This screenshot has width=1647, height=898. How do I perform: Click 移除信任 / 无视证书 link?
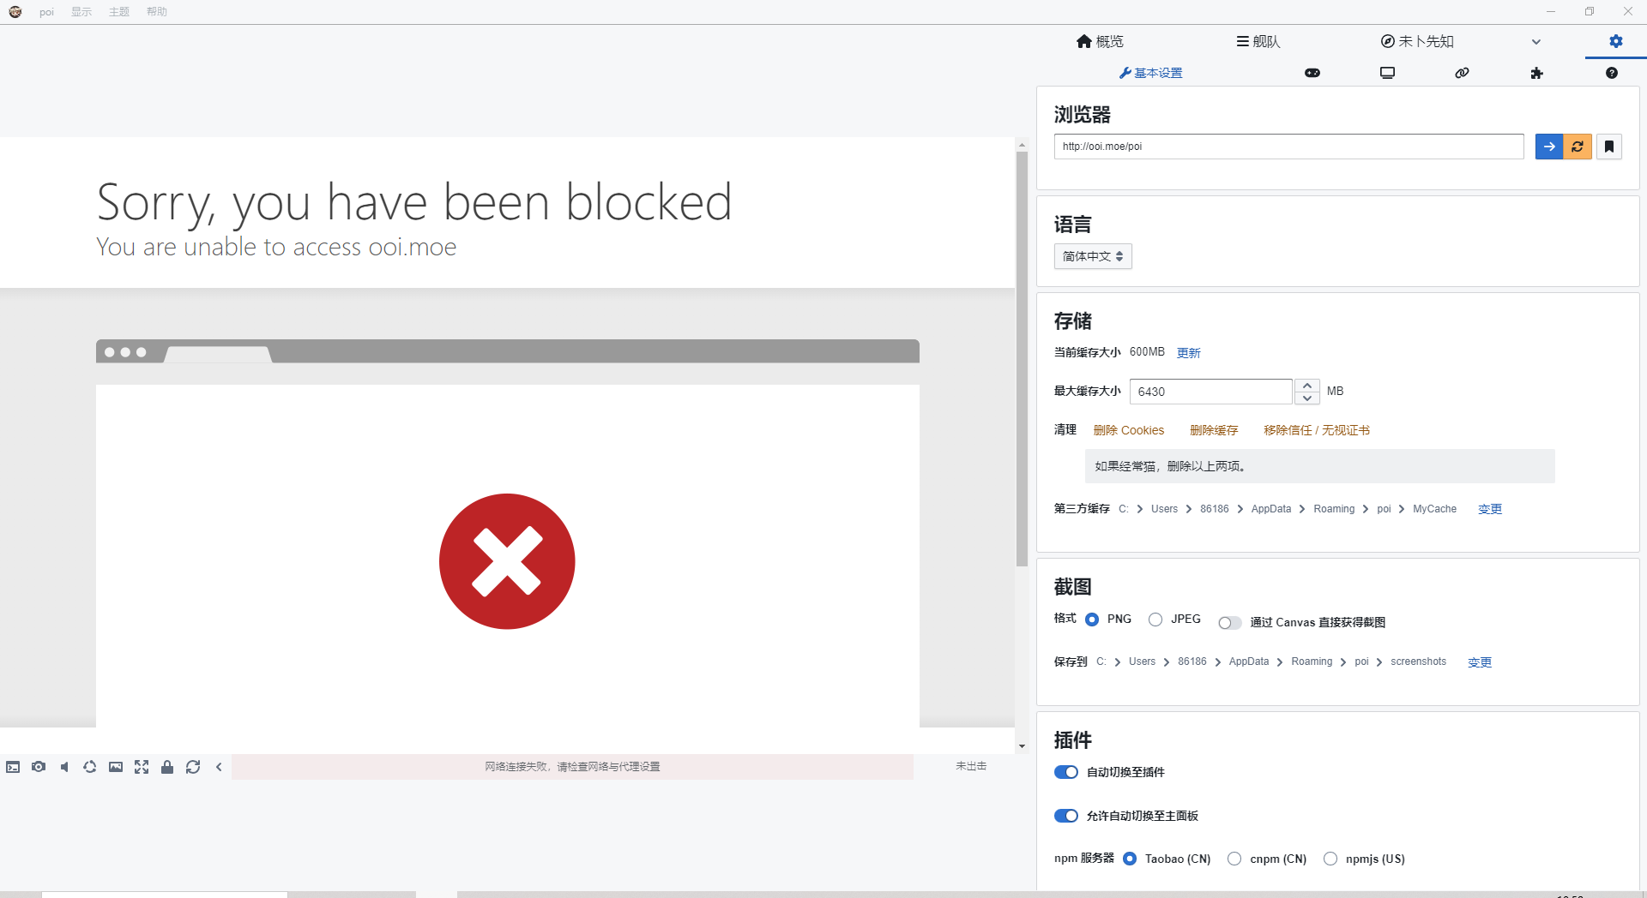[x=1317, y=430]
